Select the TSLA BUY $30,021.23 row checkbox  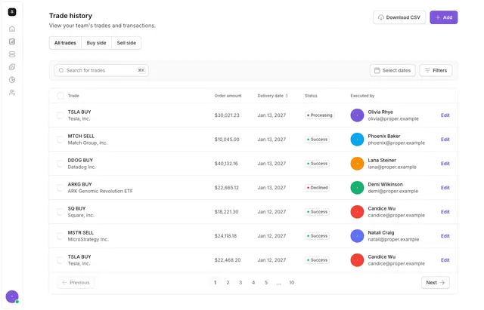coord(60,115)
